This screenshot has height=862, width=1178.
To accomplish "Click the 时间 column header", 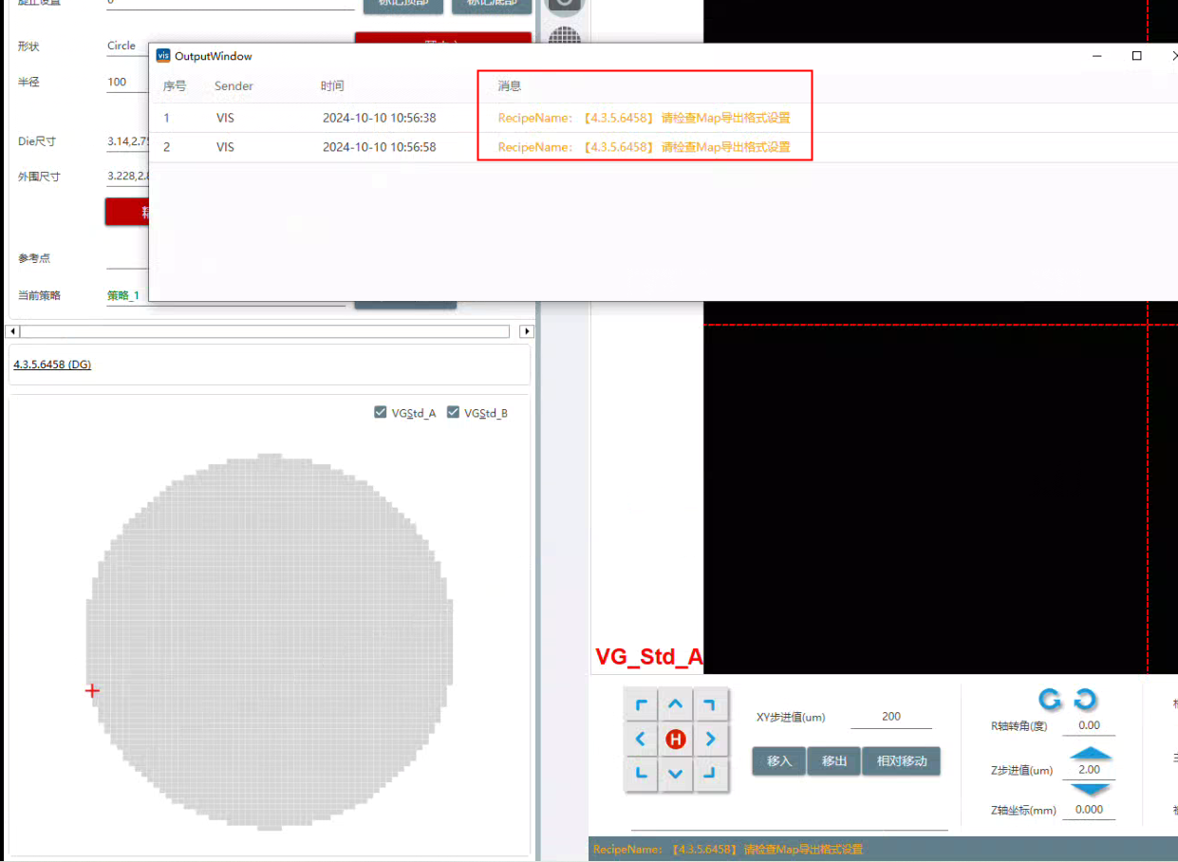I will 332,86.
